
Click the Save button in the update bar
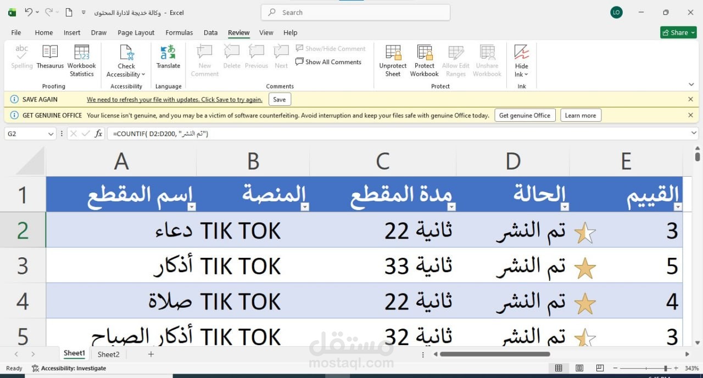280,99
